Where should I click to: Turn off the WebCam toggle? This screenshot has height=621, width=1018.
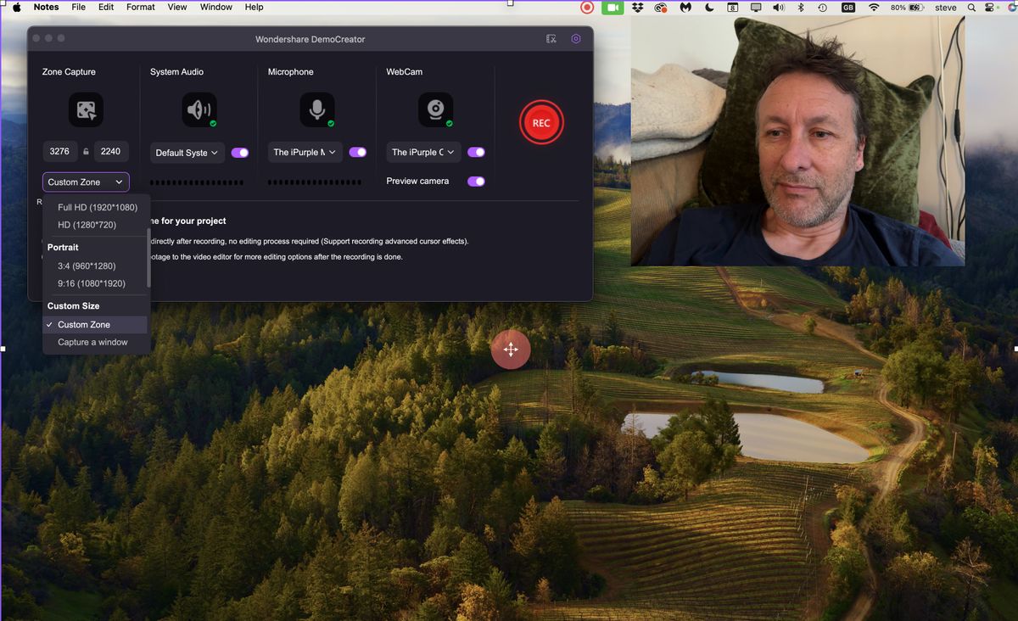coord(476,152)
